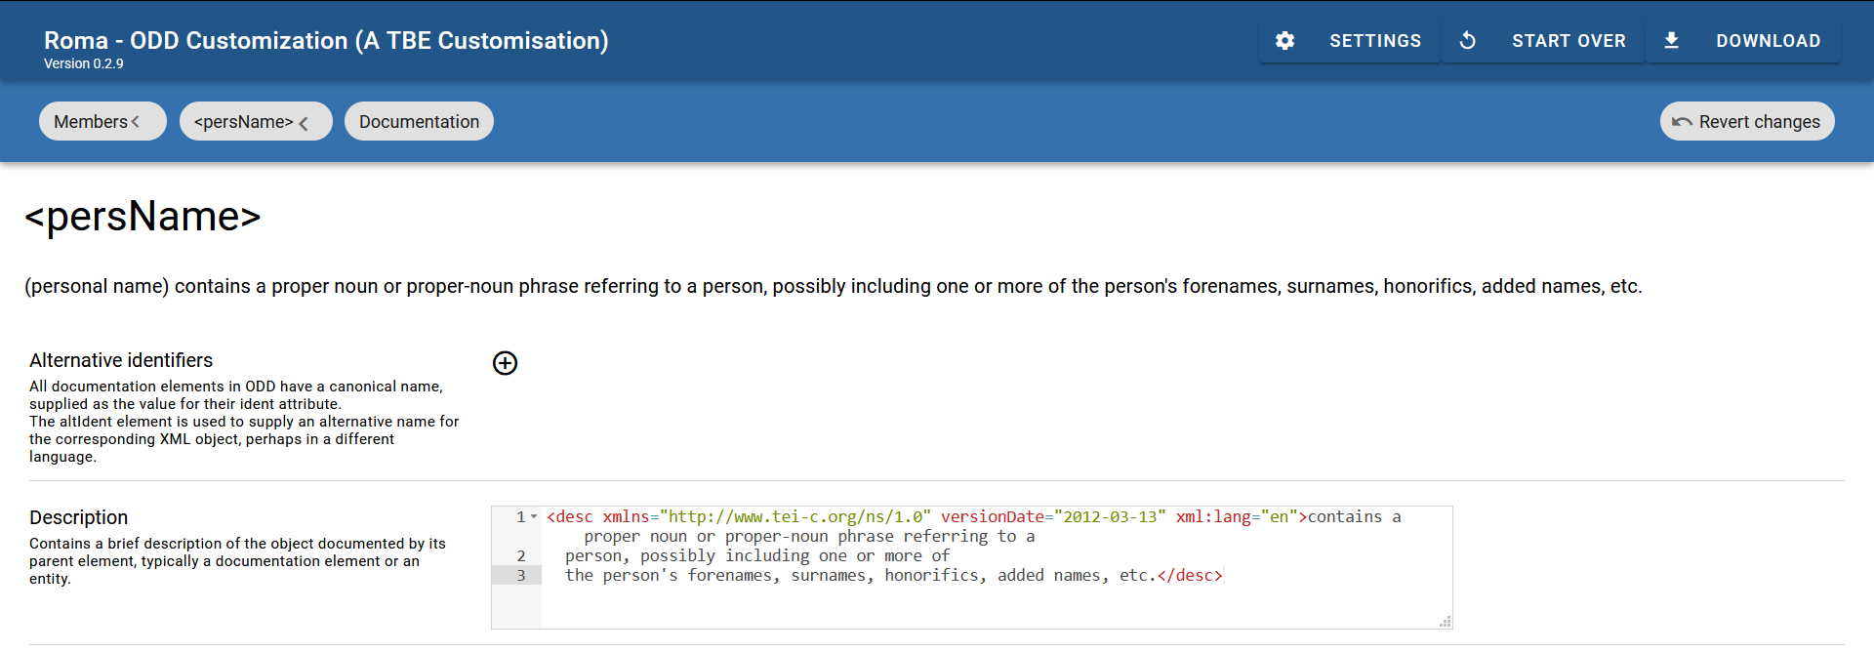
Task: Click the Start Over circular arrow icon
Action: click(x=1467, y=41)
